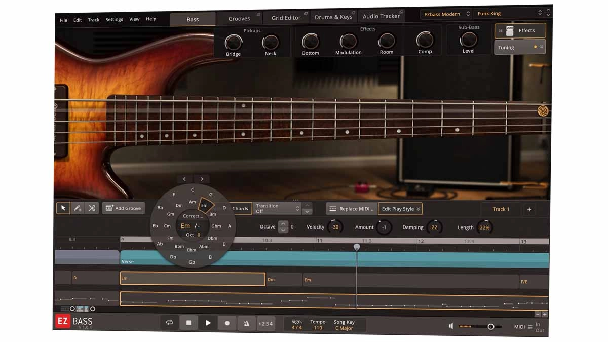Toggle the Effects panel button
Viewport: 608px width, 342px height.
pos(520,30)
